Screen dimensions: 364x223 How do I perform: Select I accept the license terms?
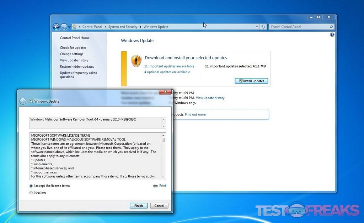pyautogui.click(x=31, y=186)
